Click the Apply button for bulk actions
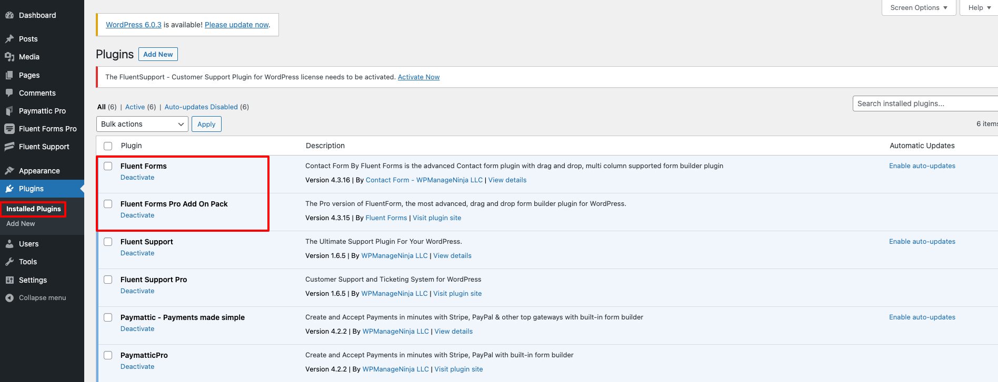Viewport: 998px width, 382px height. click(x=206, y=124)
